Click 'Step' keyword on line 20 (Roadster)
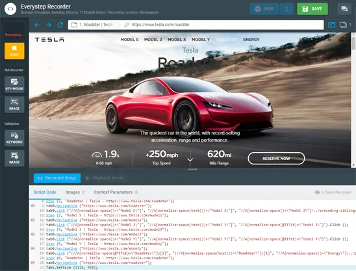This screenshot has width=356, height=271. (x=50, y=258)
